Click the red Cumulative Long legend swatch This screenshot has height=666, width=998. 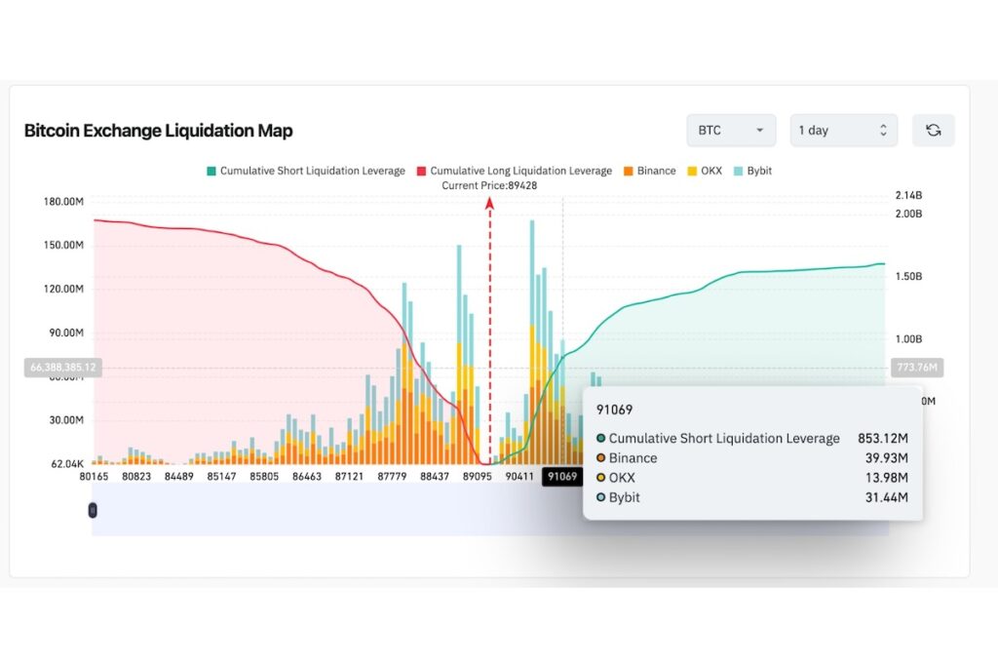click(x=421, y=171)
